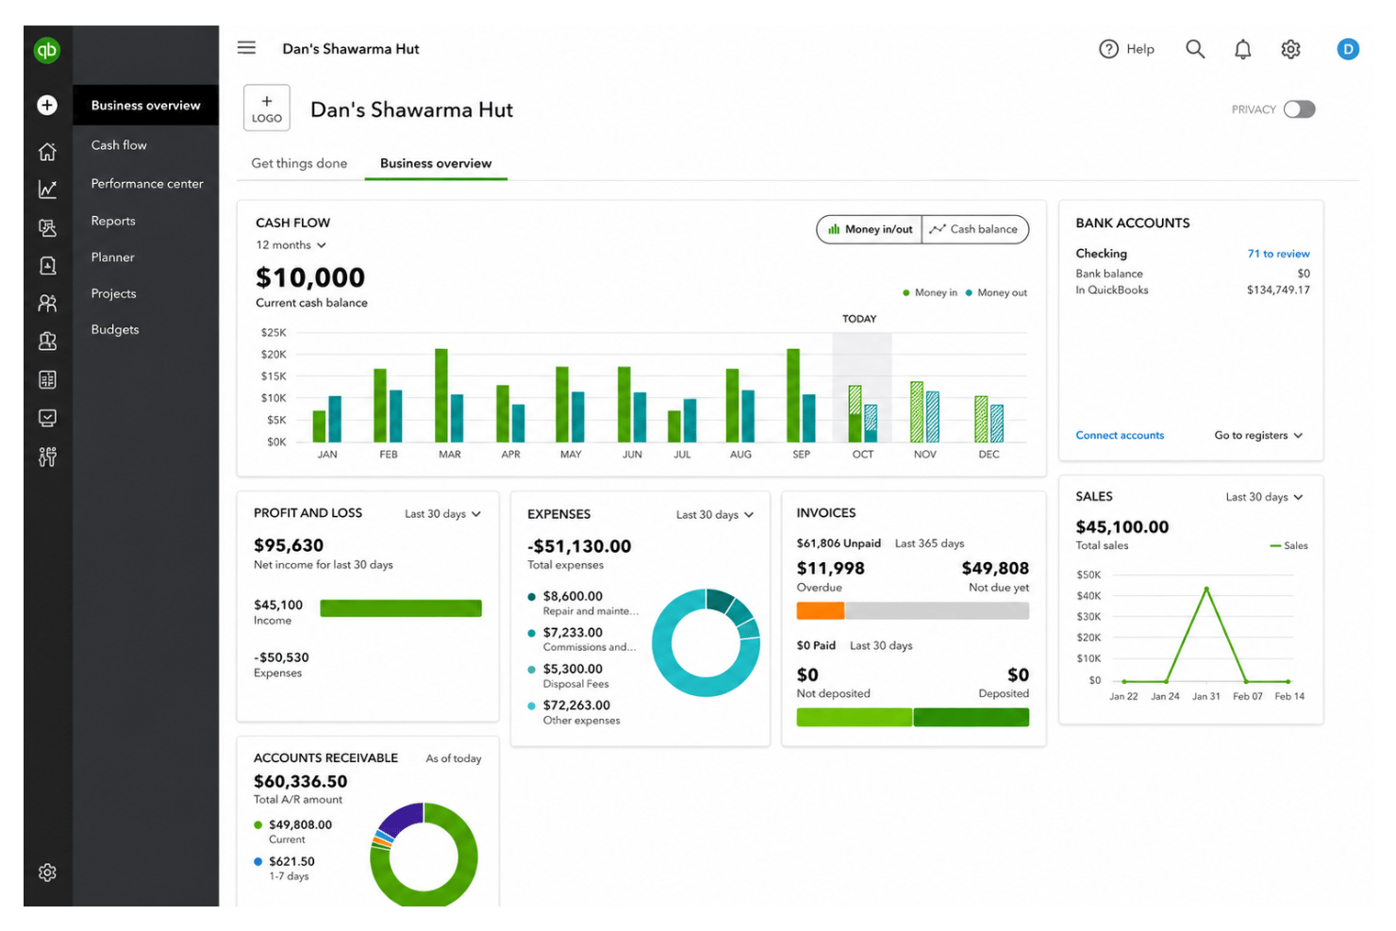Viewport: 1396px width, 931px height.
Task: Click the $8,600.00 Repair expense entry
Action: pyautogui.click(x=583, y=603)
